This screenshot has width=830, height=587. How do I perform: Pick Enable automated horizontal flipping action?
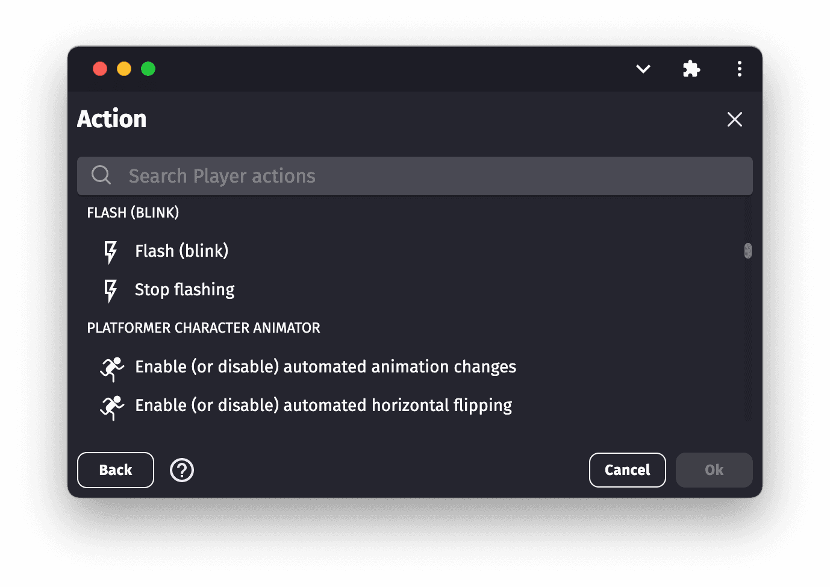pyautogui.click(x=323, y=406)
